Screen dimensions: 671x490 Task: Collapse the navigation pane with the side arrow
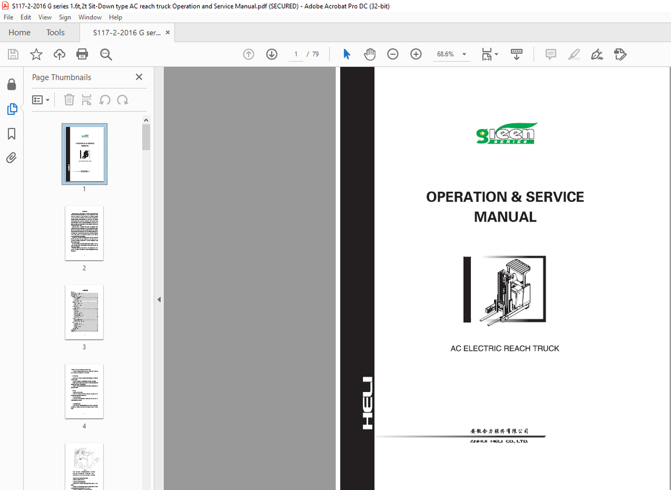(159, 299)
